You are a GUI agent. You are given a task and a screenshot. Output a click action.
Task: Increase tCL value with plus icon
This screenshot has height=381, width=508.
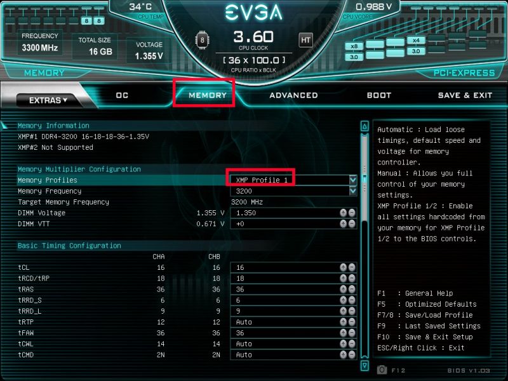343,267
